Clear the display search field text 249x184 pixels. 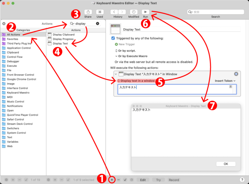98,24
